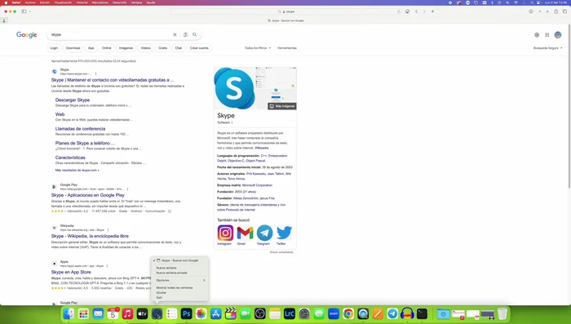Reload page in Safari address bar

tap(399, 11)
